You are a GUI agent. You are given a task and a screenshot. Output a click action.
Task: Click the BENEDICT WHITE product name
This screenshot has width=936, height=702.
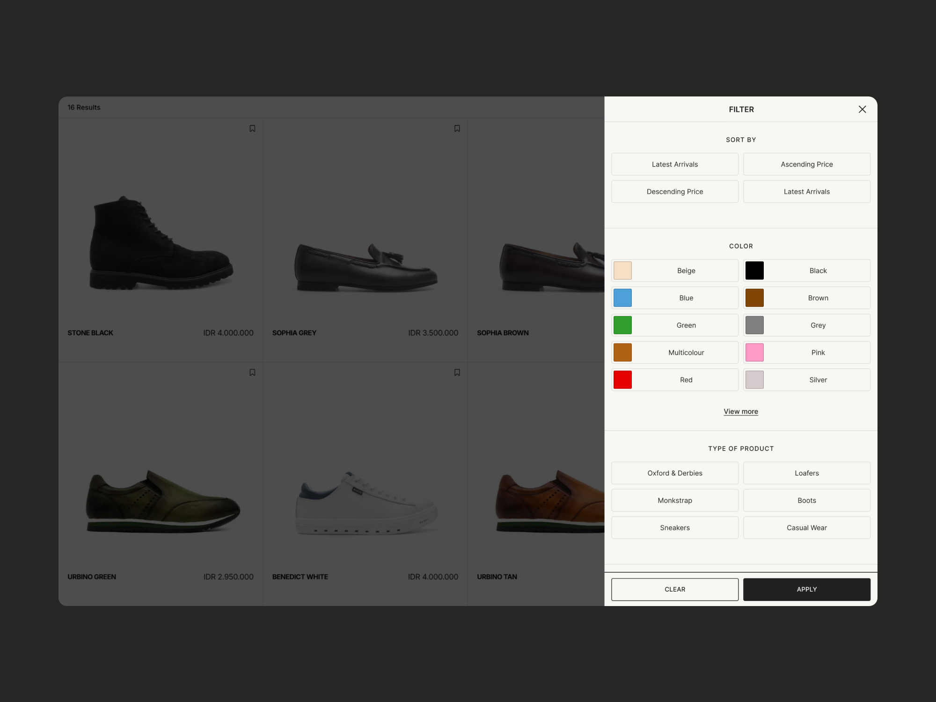pyautogui.click(x=300, y=577)
